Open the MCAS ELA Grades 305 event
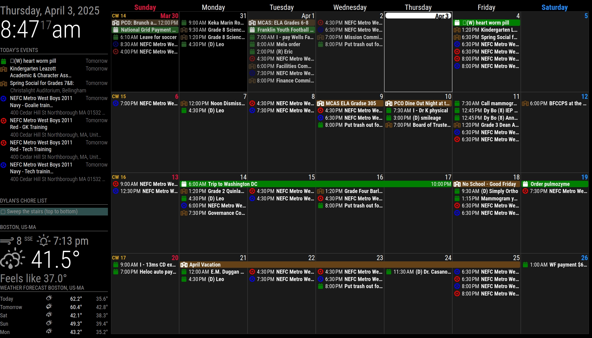The image size is (592, 338). [x=351, y=103]
